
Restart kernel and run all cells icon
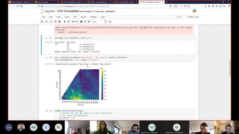click(x=89, y=22)
